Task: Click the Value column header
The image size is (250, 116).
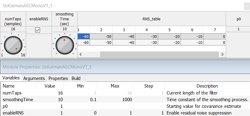Action: point(50,86)
